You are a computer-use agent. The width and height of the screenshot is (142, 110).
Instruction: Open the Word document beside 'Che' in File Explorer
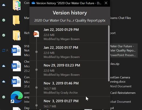tap(16, 66)
